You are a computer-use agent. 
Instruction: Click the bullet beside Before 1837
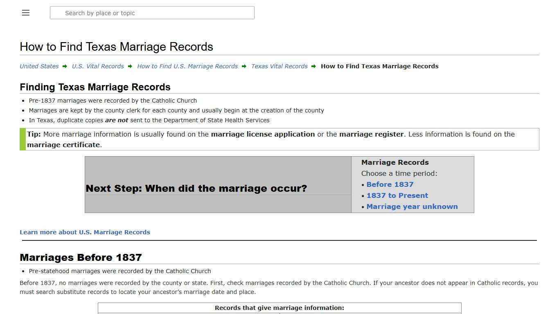click(x=363, y=185)
